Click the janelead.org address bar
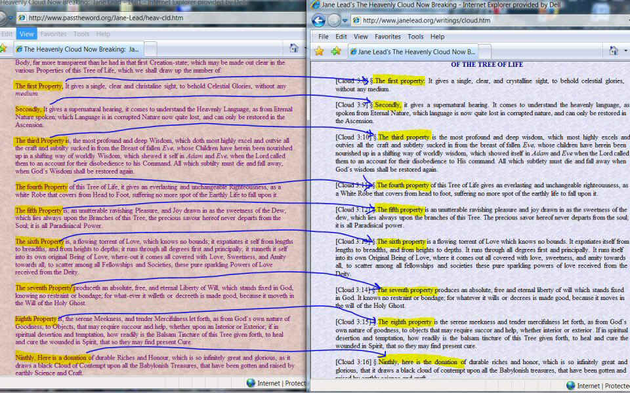The image size is (630, 393). tap(491, 20)
